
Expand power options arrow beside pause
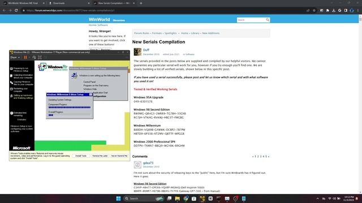pyautogui.click(x=29, y=58)
